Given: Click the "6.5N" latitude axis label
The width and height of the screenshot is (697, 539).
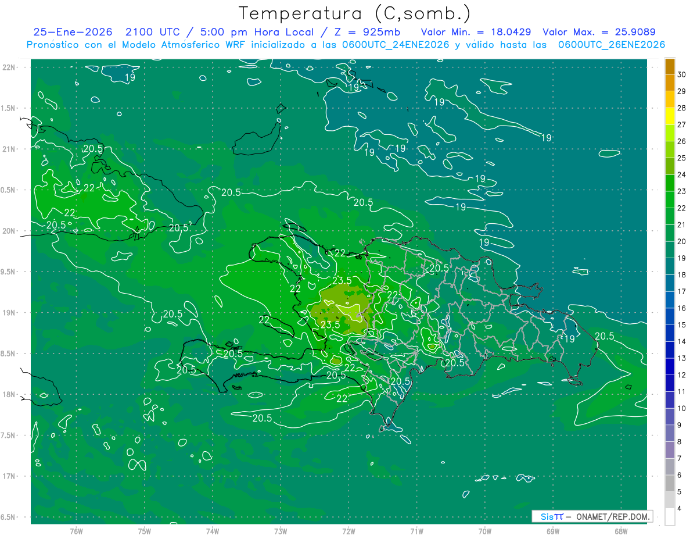Looking at the screenshot, I should 8,517.
